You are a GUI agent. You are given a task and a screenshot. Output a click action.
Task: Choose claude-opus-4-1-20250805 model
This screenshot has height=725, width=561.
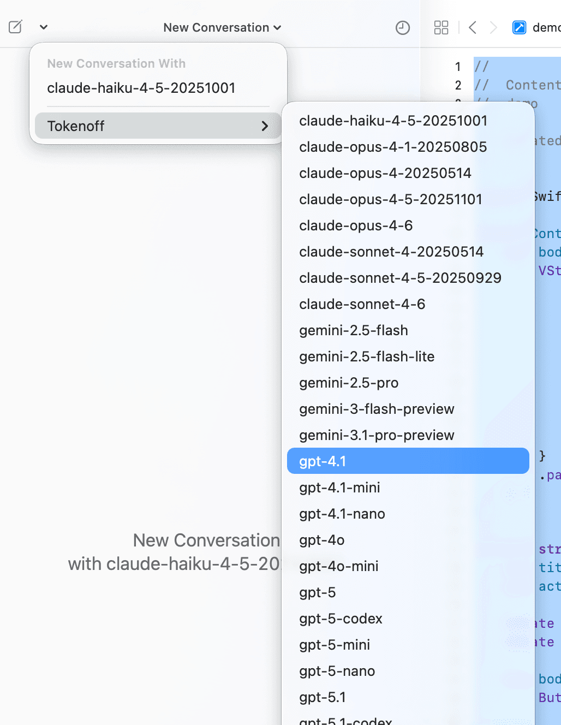coord(393,147)
